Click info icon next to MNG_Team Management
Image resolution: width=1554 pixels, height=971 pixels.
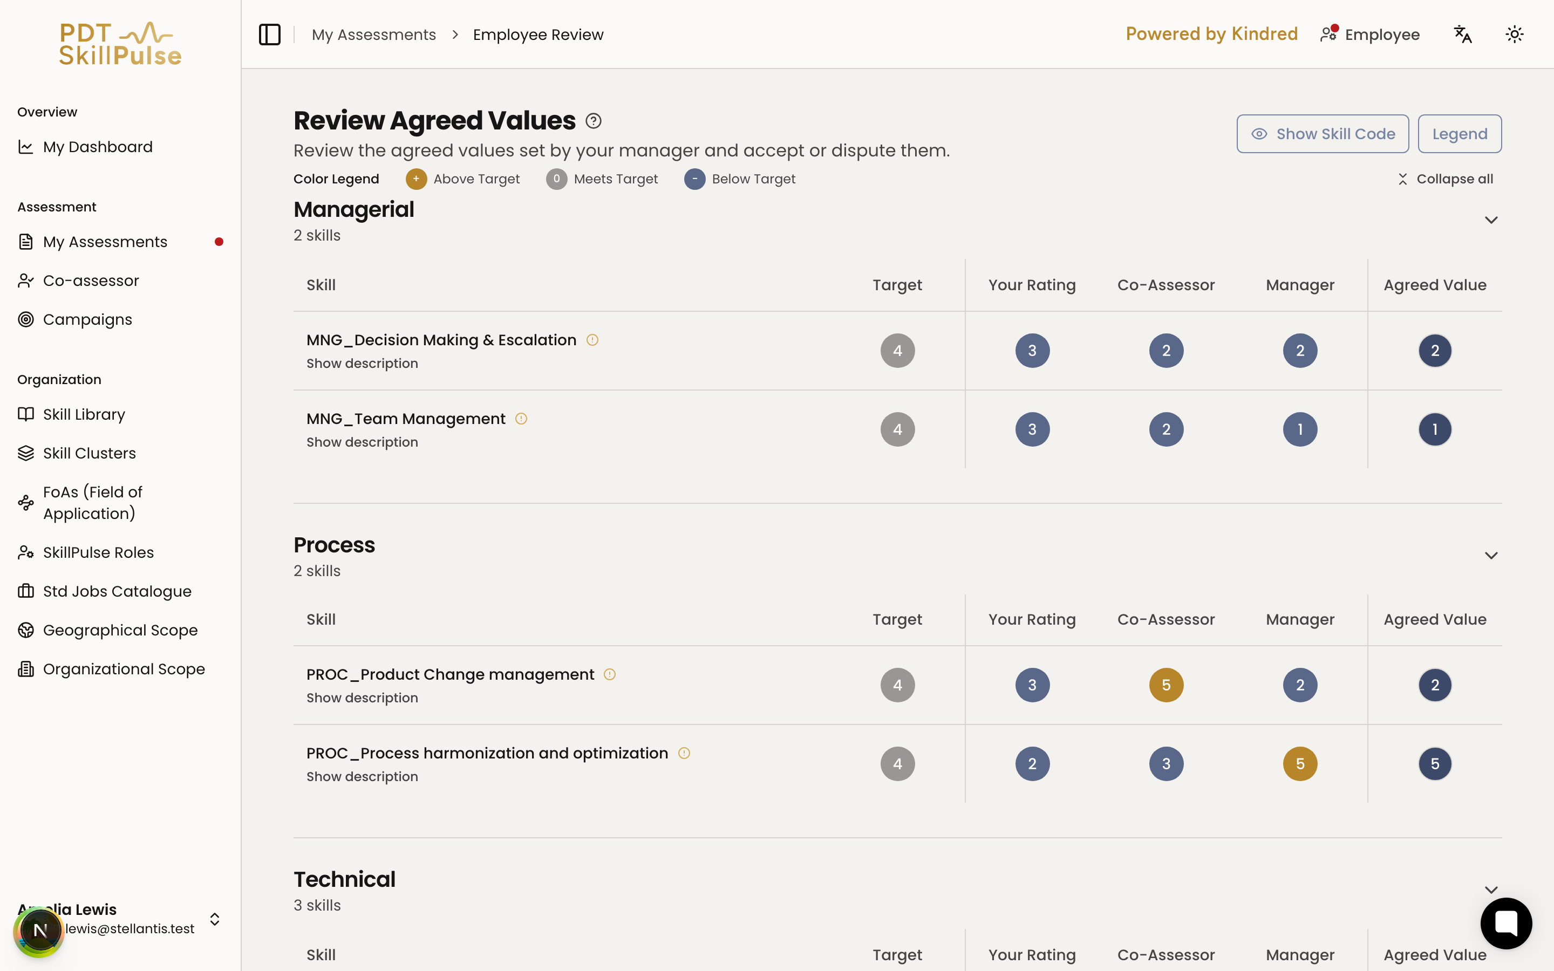click(521, 419)
